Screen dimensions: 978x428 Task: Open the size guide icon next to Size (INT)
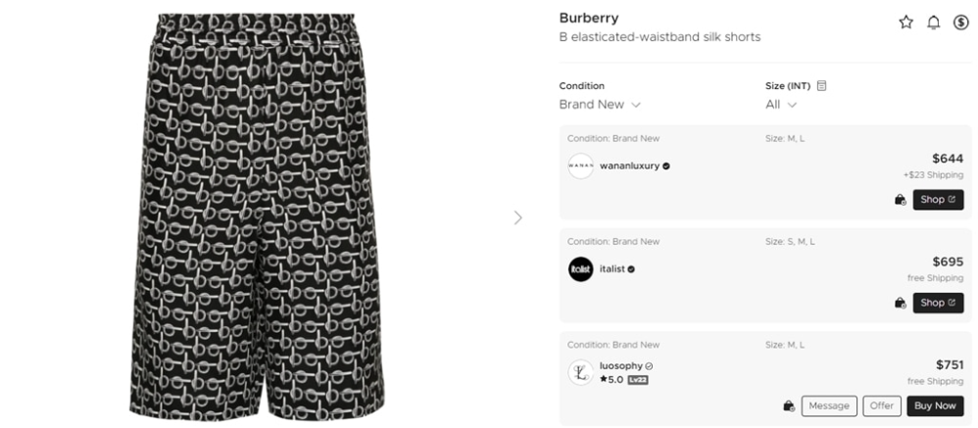pos(821,85)
